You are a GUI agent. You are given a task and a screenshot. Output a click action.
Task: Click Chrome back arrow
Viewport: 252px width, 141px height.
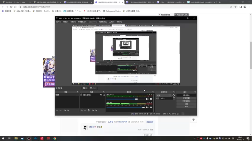[x=3, y=7]
